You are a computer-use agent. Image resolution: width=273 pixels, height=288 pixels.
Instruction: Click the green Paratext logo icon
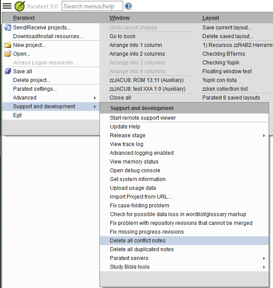click(x=20, y=6)
